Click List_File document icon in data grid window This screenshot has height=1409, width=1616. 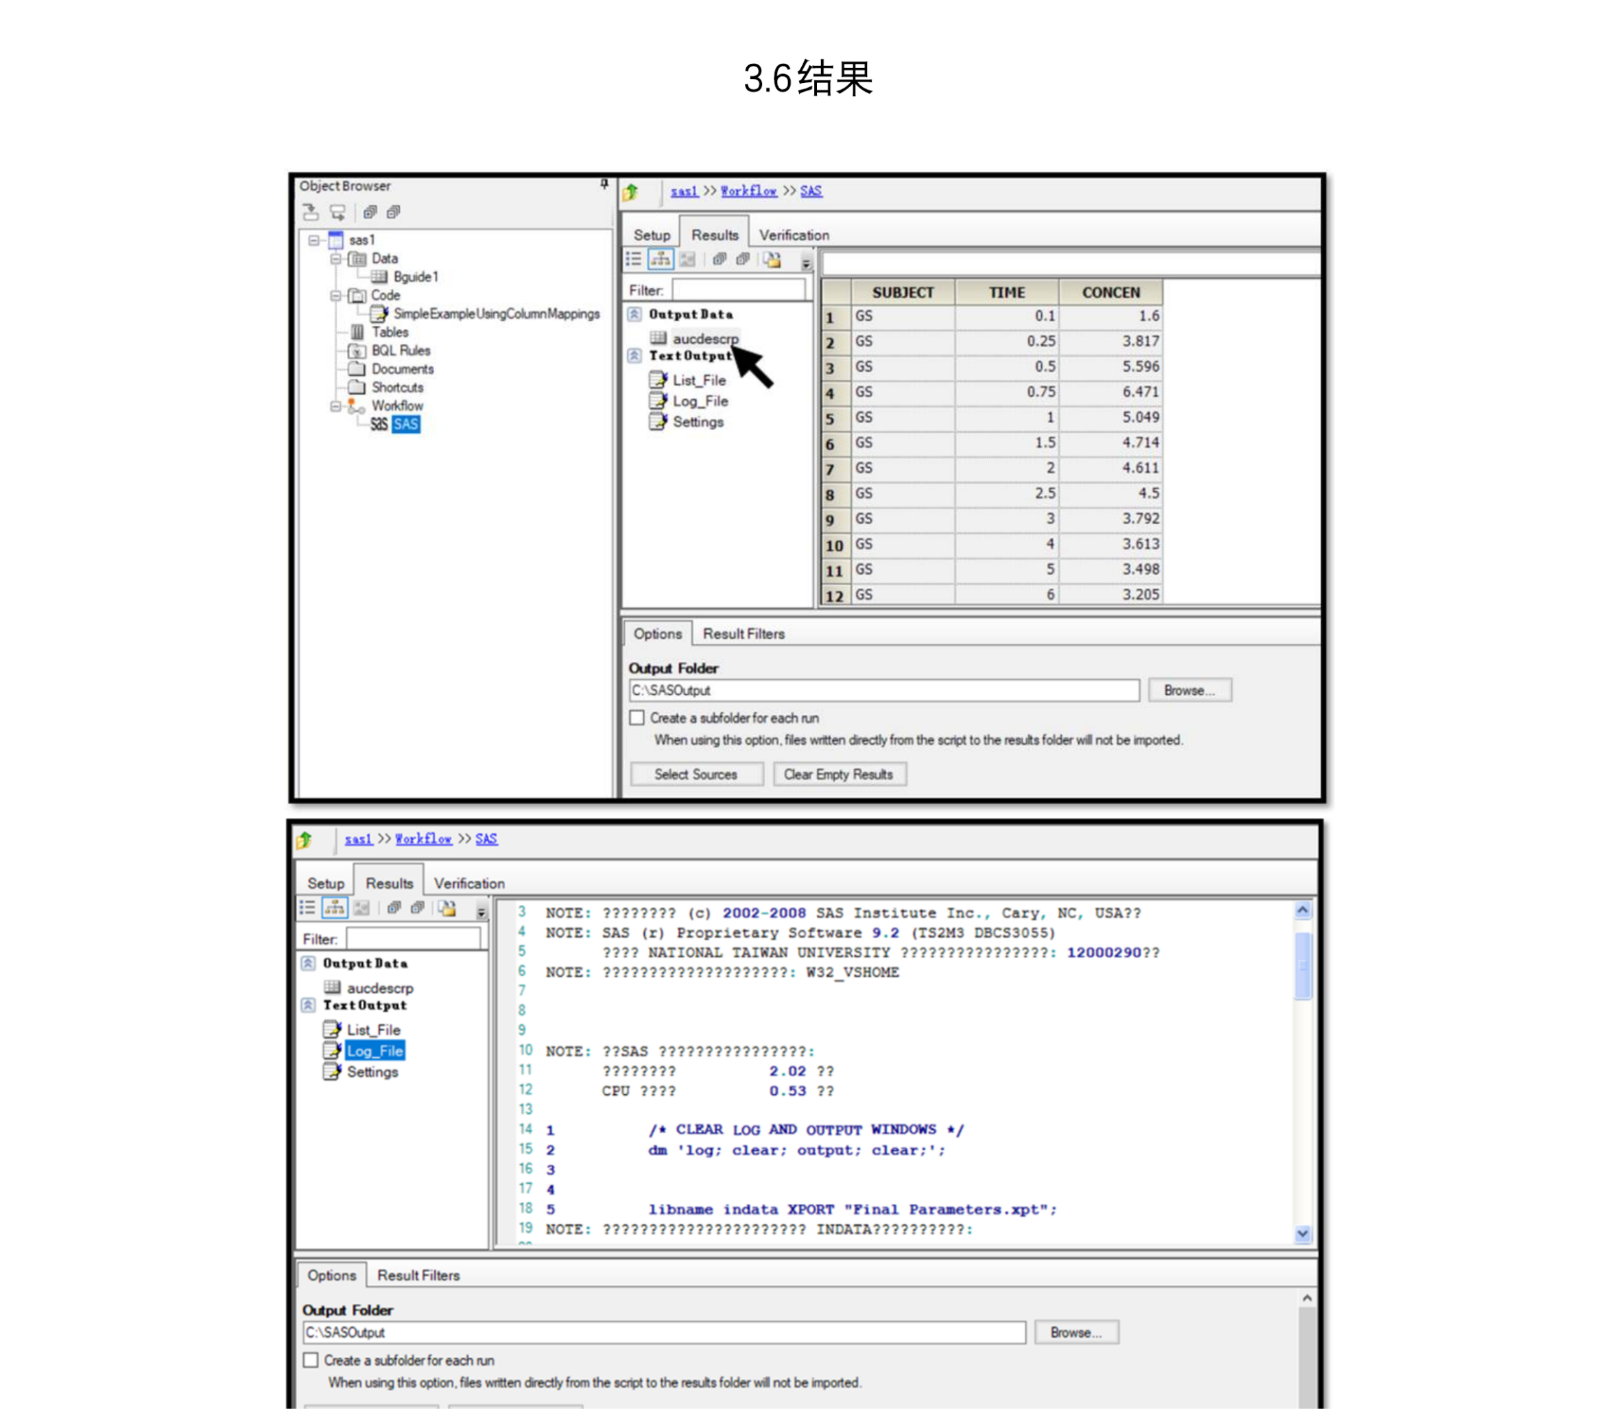pyautogui.click(x=658, y=380)
